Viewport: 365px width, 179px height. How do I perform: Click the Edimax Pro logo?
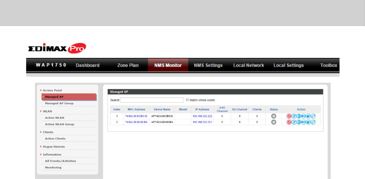pyautogui.click(x=57, y=48)
